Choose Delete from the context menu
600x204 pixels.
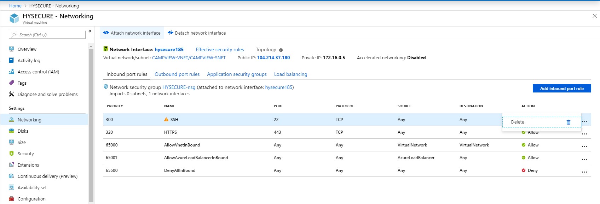click(542, 122)
